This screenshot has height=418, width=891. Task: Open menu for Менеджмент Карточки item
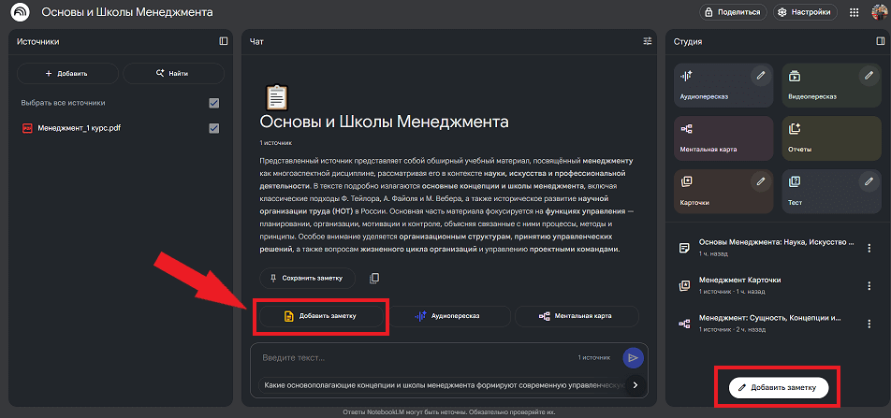(x=869, y=285)
